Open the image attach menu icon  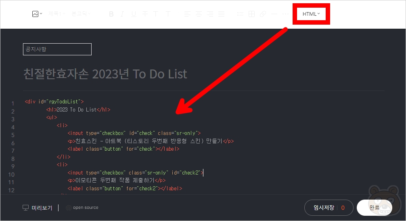coord(37,14)
